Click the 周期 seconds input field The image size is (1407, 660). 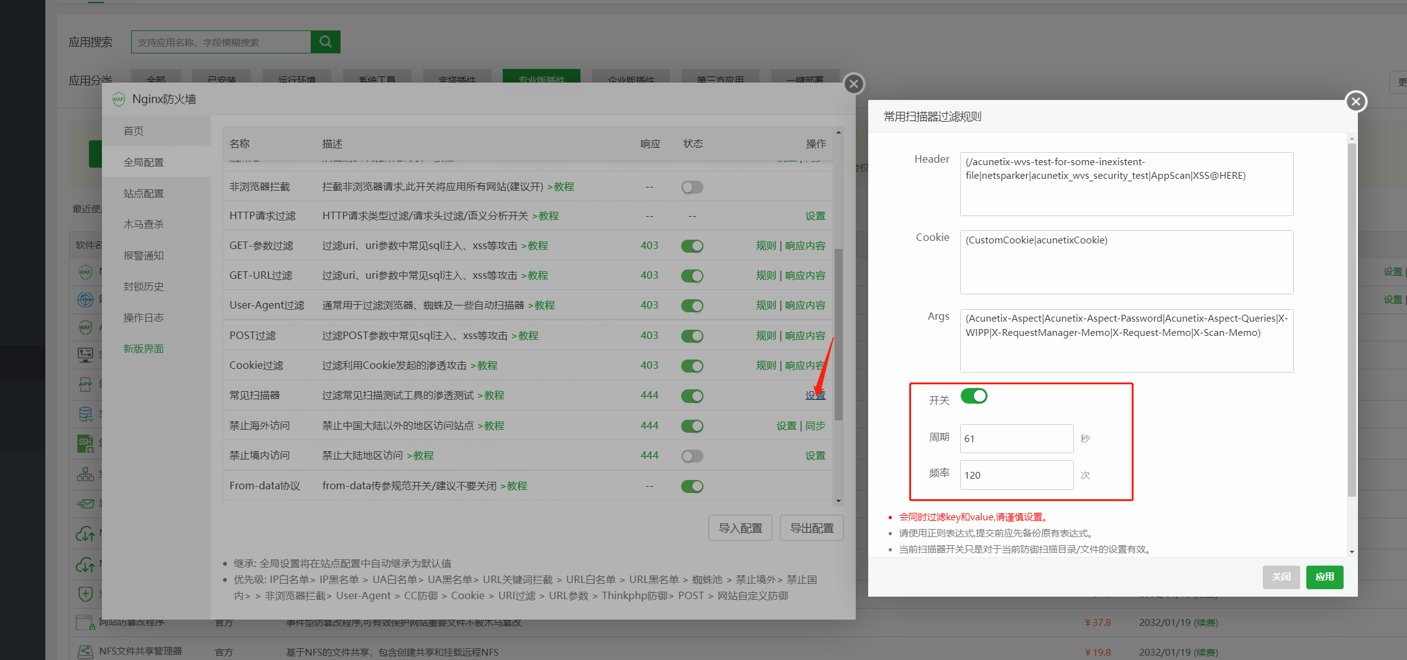(1017, 438)
